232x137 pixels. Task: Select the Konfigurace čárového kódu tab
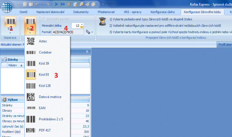pyautogui.click(x=202, y=12)
